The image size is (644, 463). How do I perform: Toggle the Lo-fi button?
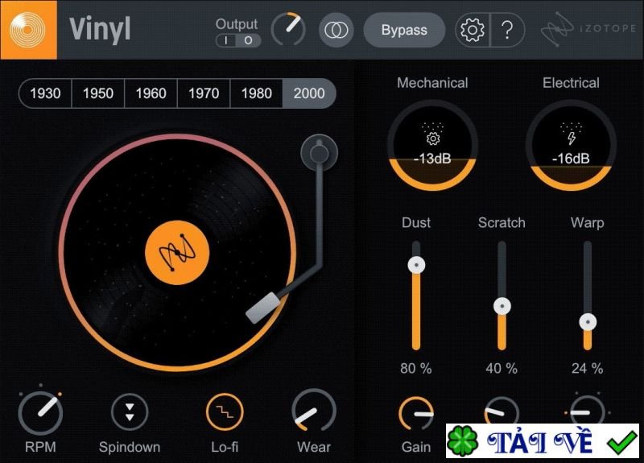tap(225, 412)
